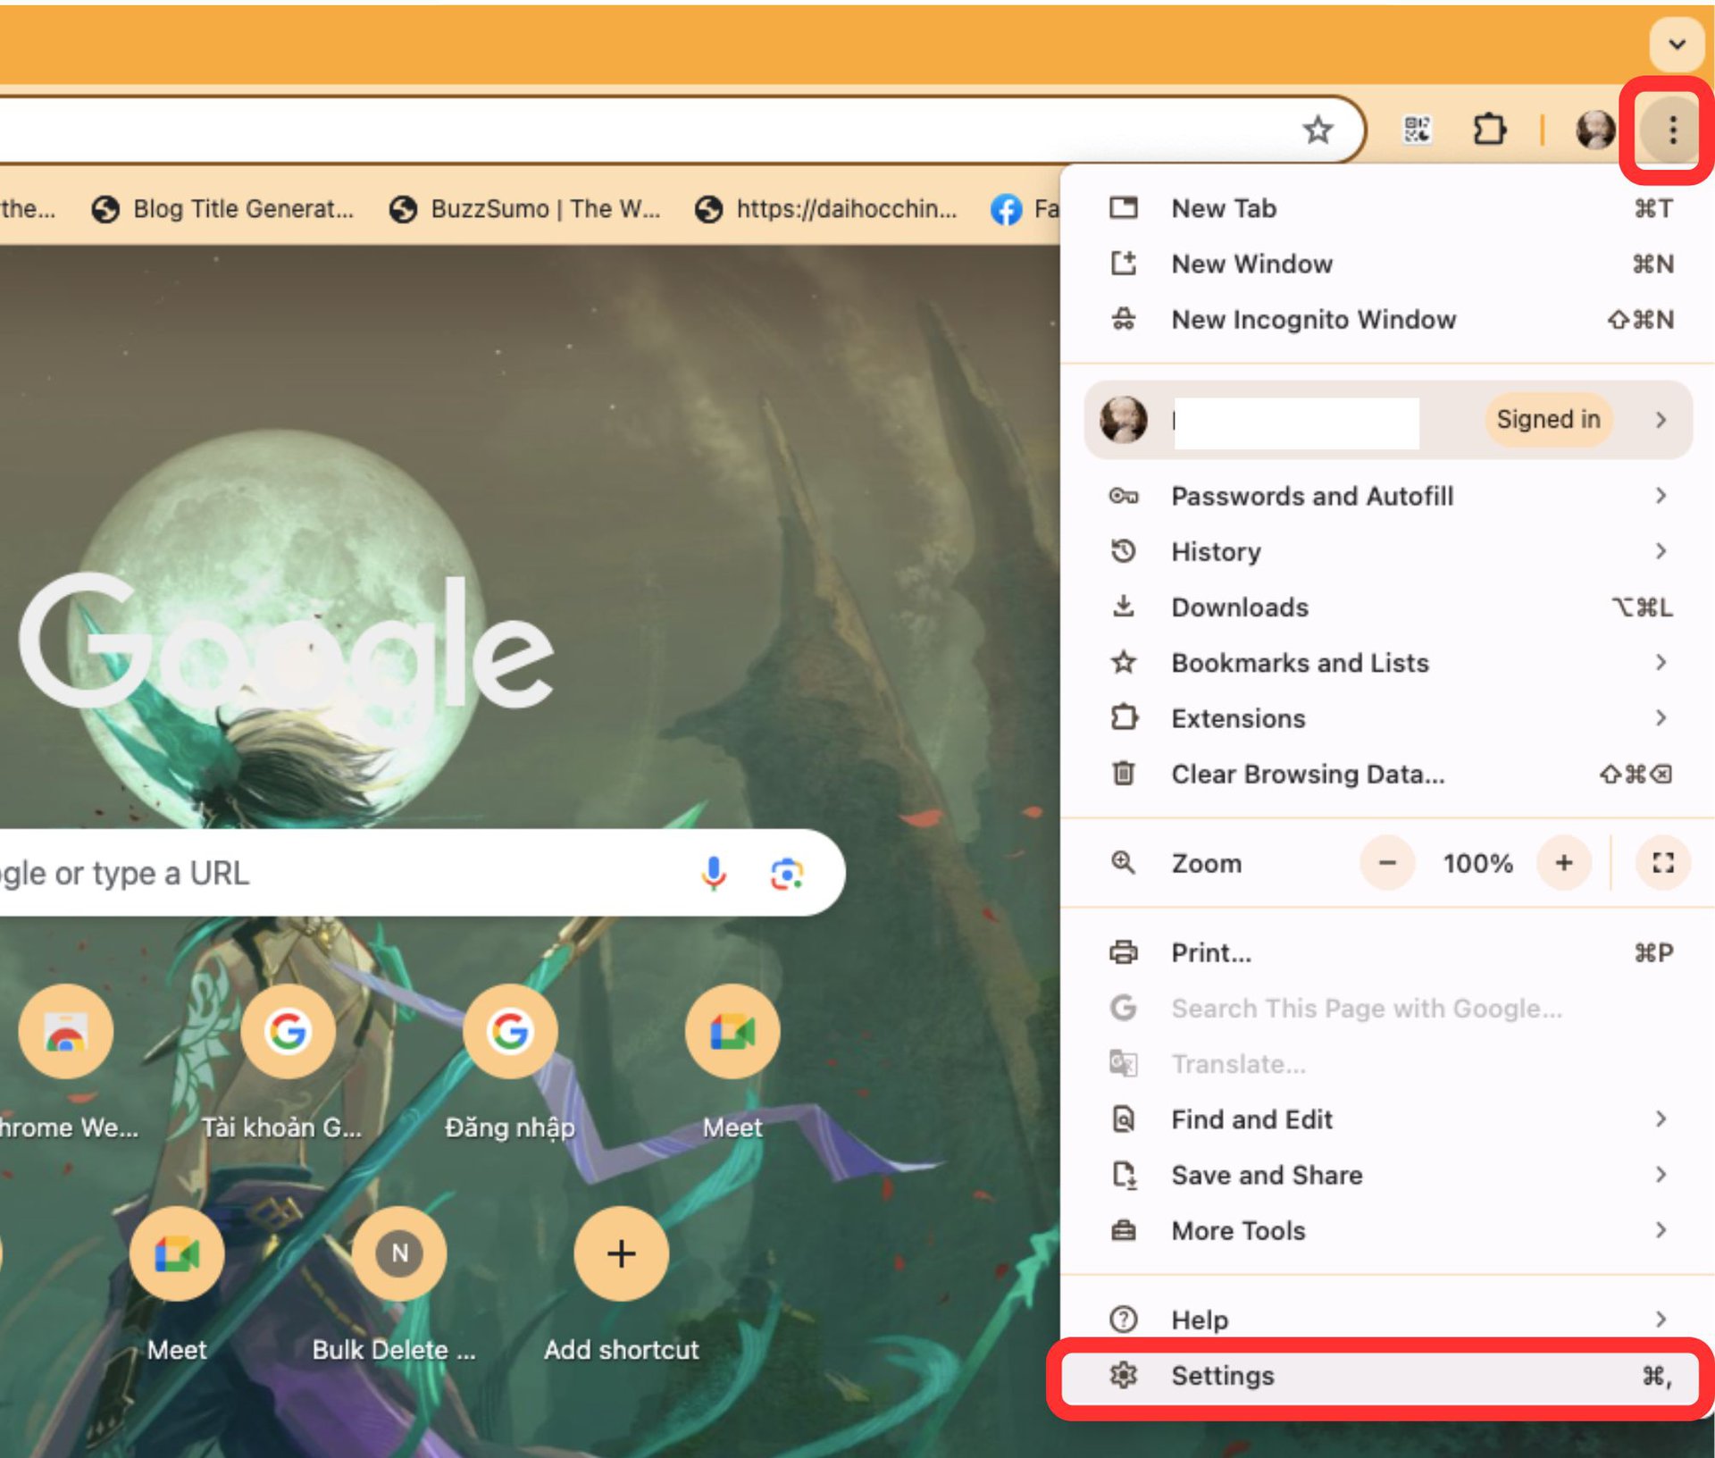Click the profile avatar in toolbar
This screenshot has height=1458, width=1715.
point(1594,130)
